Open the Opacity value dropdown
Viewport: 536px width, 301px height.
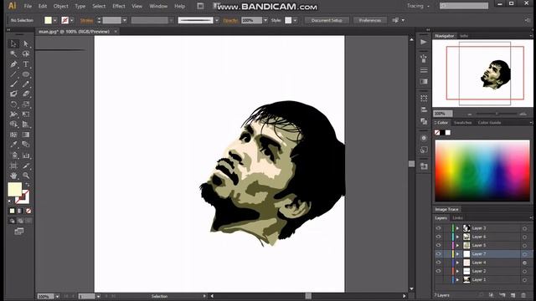[x=265, y=20]
